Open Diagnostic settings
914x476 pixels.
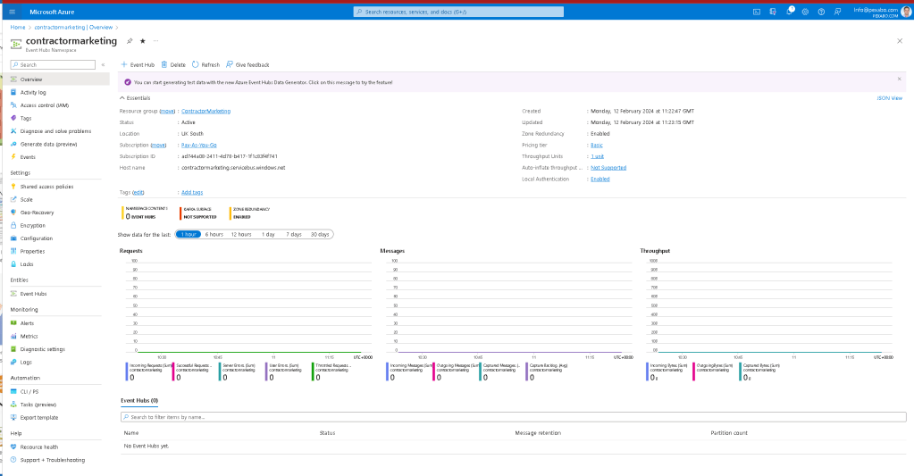[x=43, y=349]
